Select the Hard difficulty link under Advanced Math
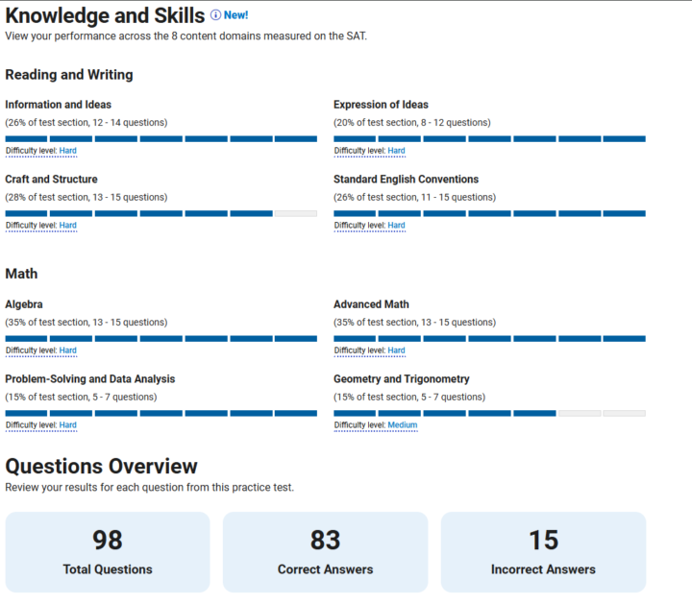Image resolution: width=692 pixels, height=604 pixels. pos(396,350)
